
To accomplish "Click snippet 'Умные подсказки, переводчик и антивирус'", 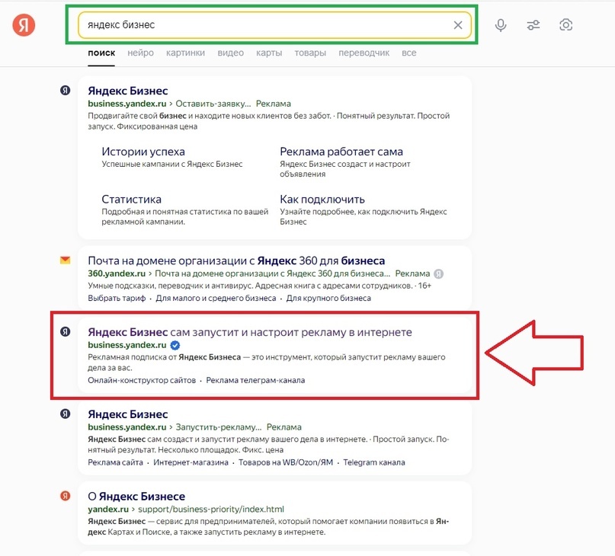I will tap(171, 286).
